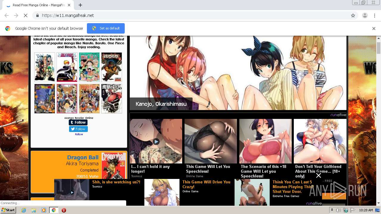Open 'This Game Will Let You Speechless!' ad
381x214 pixels.
tap(210, 148)
